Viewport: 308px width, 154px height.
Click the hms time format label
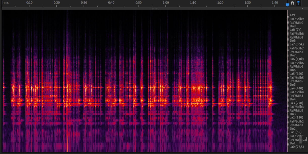(x=6, y=3)
